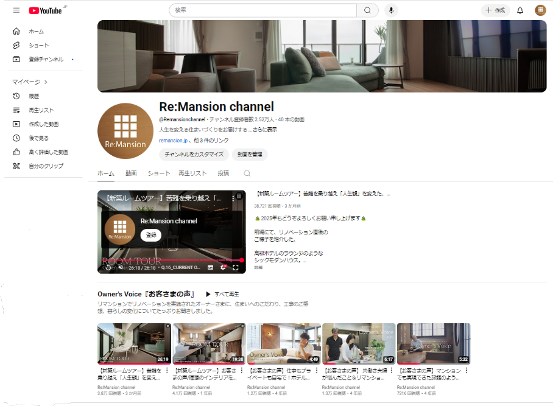Image resolution: width=553 pixels, height=406 pixels.
Task: Open featured video title beside the player
Action: pyautogui.click(x=323, y=194)
